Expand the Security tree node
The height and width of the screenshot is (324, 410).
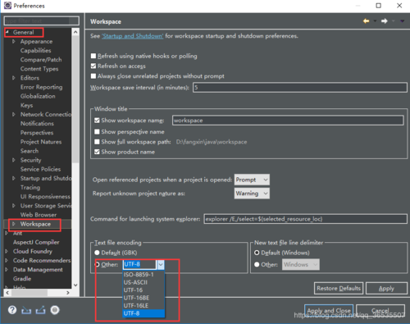(14, 160)
